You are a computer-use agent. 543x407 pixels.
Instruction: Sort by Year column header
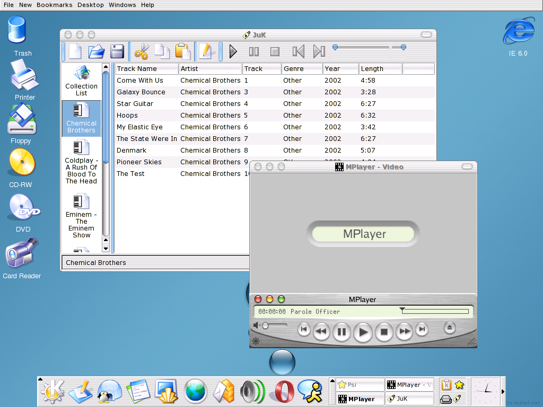pyautogui.click(x=341, y=69)
